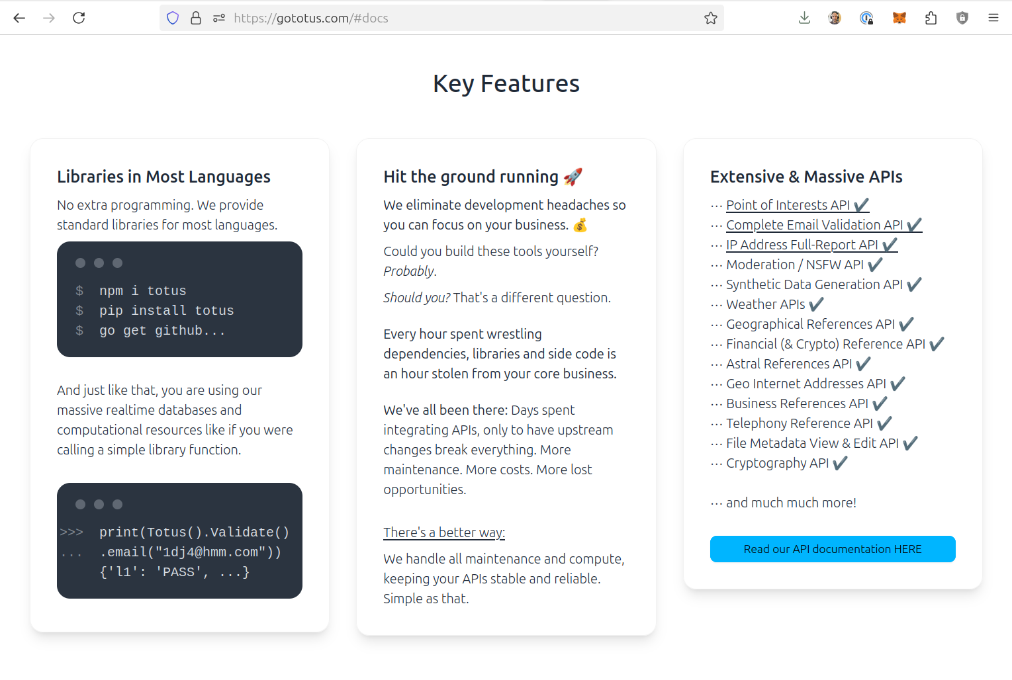Viewport: 1012px width, 680px height.
Task: Open site permissions icon in address bar
Action: 219,18
